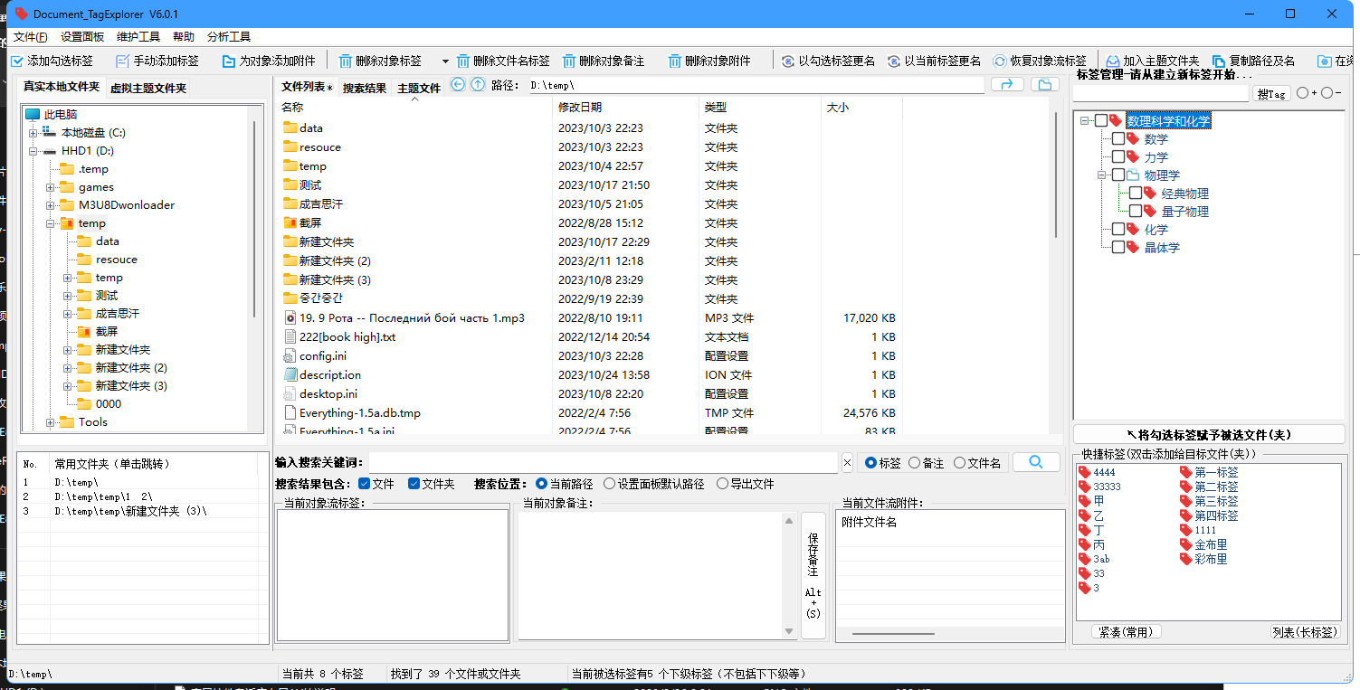Select the 备注 radio button

click(x=914, y=463)
